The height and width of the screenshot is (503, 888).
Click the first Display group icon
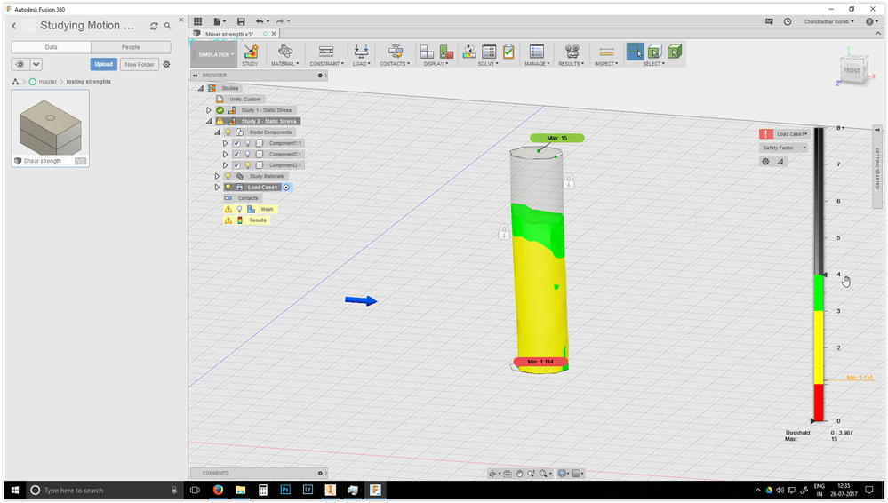point(427,52)
